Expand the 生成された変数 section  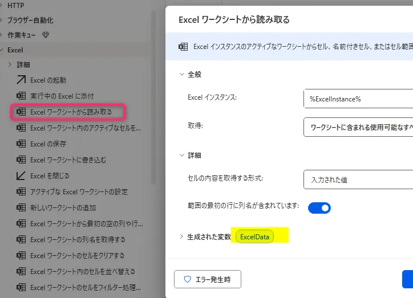tap(182, 236)
